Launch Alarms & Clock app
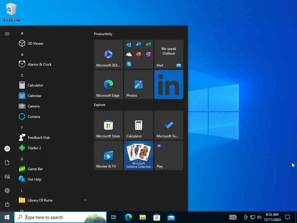 [x=52, y=64]
